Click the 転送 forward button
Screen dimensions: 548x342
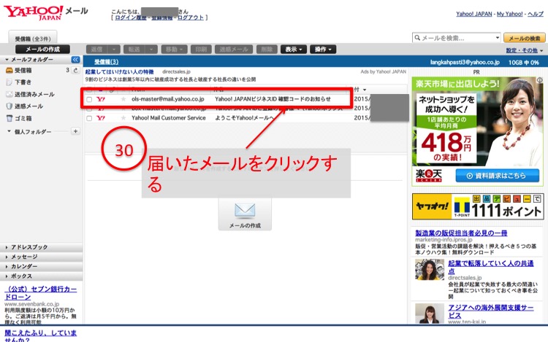pyautogui.click(x=134, y=50)
